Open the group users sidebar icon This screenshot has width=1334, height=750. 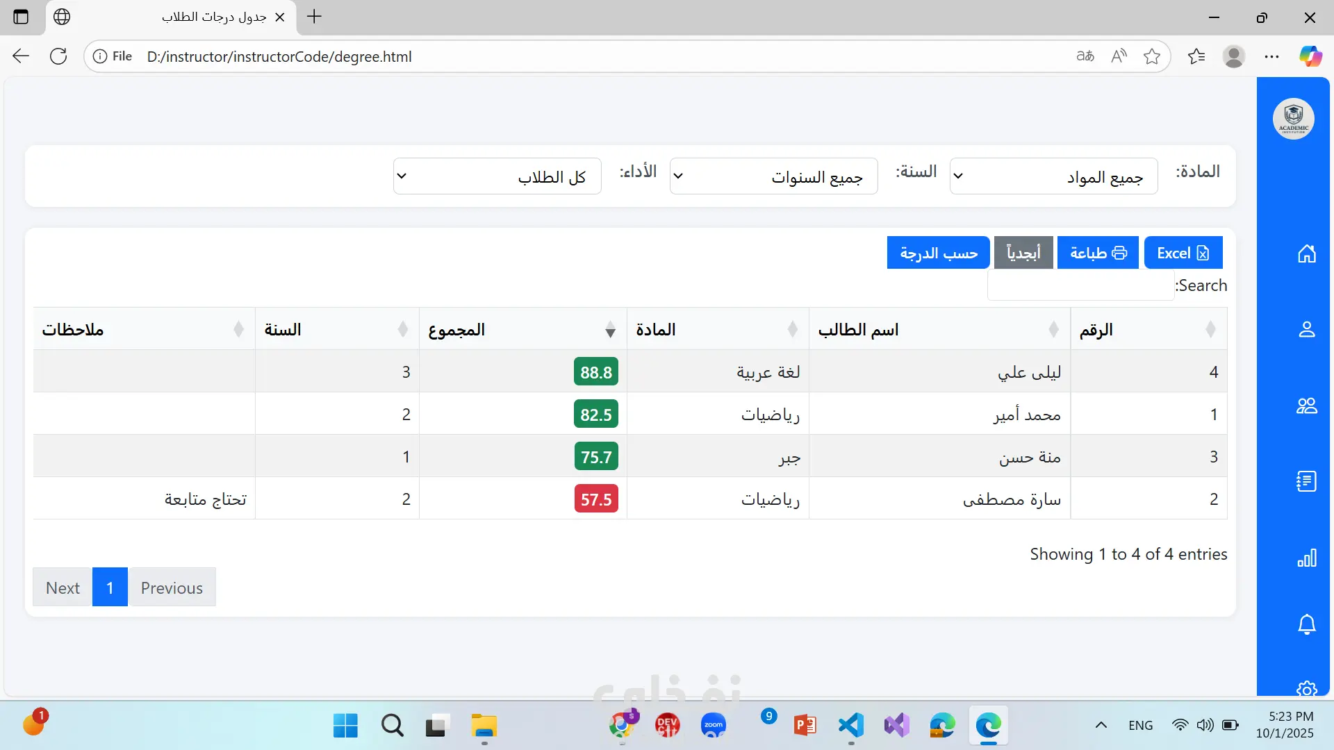(x=1306, y=406)
